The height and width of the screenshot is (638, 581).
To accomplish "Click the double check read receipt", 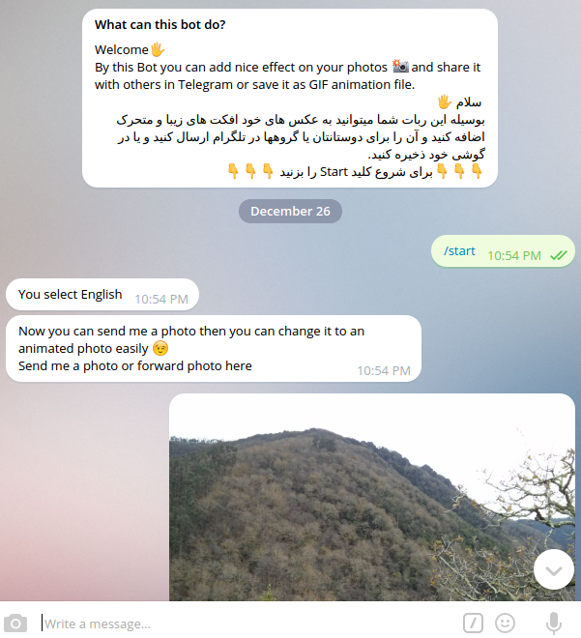I will click(x=558, y=255).
